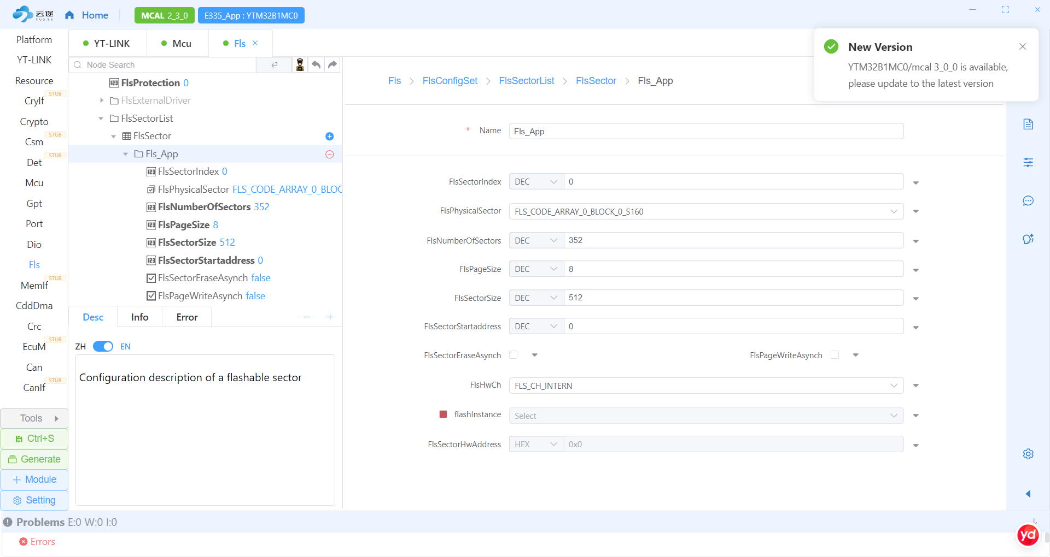The width and height of the screenshot is (1050, 557).
Task: Open FlsNumberOfSectors DEC format dropdown
Action: (536, 240)
